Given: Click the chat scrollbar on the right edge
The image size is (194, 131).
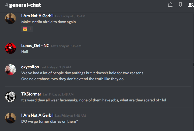Looking at the screenshot, I should point(193,65).
